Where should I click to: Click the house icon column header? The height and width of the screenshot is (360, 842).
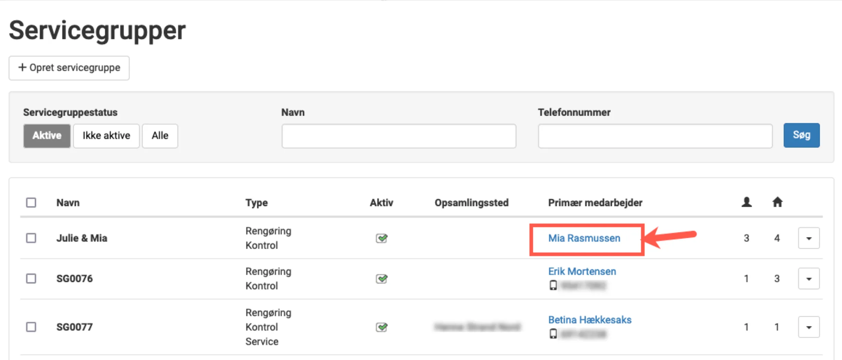point(777,202)
